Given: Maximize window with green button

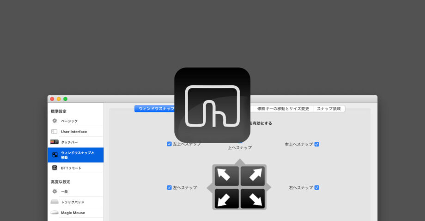Looking at the screenshot, I should [65, 99].
